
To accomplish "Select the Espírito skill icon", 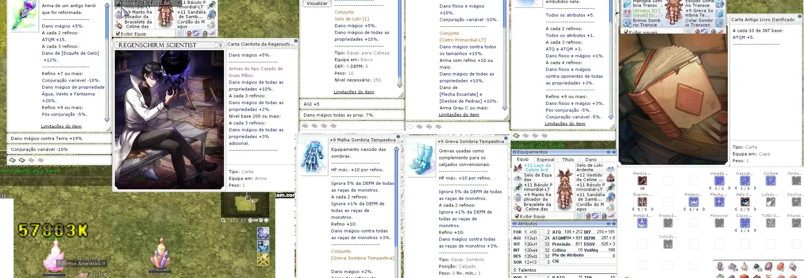I will [x=642, y=202].
